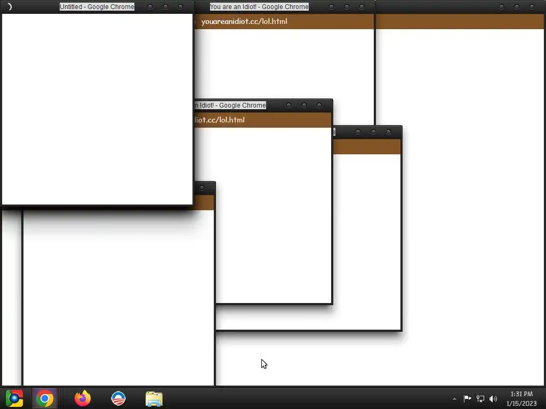Image resolution: width=546 pixels, height=409 pixels.
Task: Close the 'Untitled - Google Chrome' window
Action: coord(180,6)
